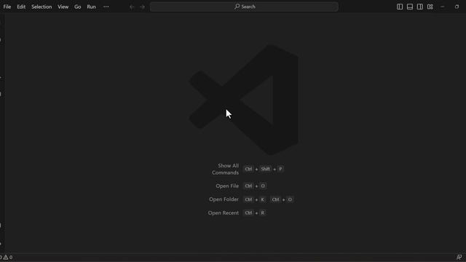Click the Go Back arrow
The image size is (466, 262).
[x=132, y=7]
